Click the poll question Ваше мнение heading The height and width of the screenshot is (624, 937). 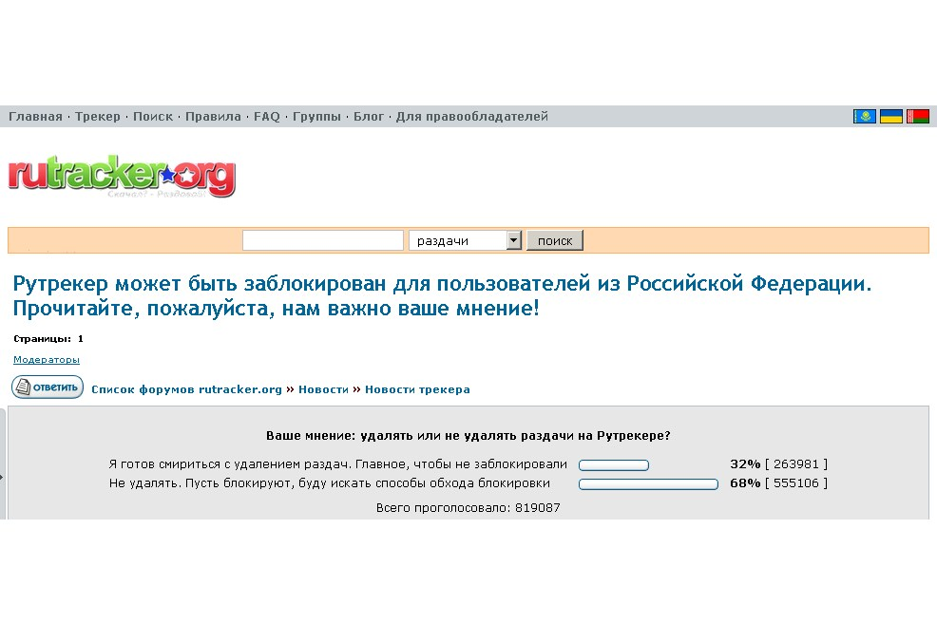(x=468, y=435)
